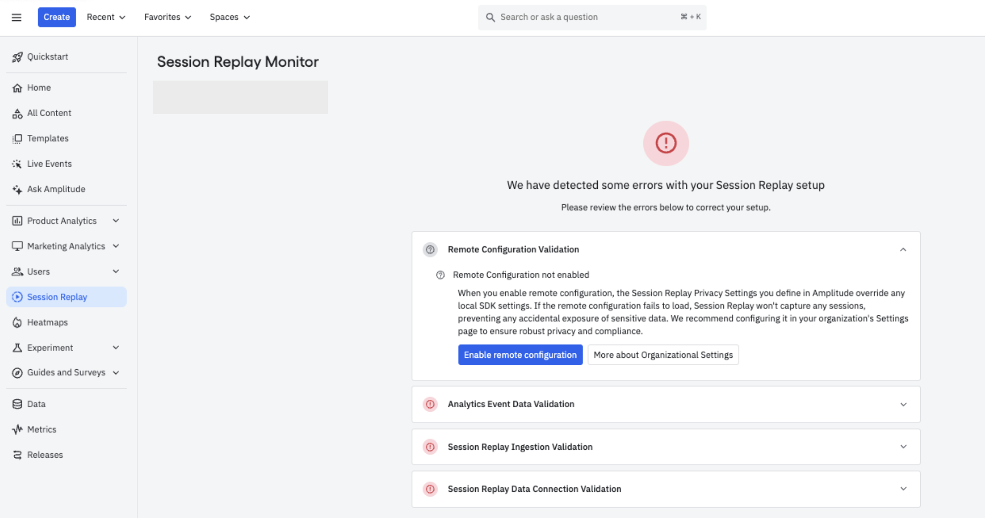Click the Heatmaps flame icon
Screen dimensions: 985x518
(17, 323)
